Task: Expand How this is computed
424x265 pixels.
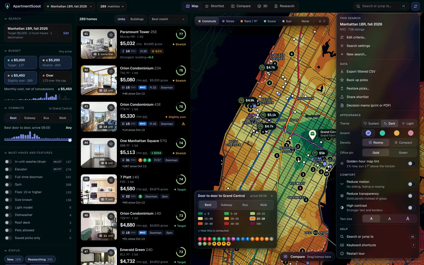Action: click(213, 231)
